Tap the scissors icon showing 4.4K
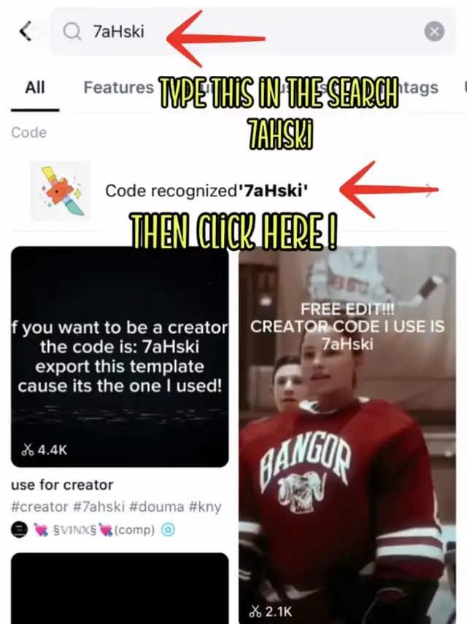Screen dimensions: 467x624 pyautogui.click(x=28, y=450)
